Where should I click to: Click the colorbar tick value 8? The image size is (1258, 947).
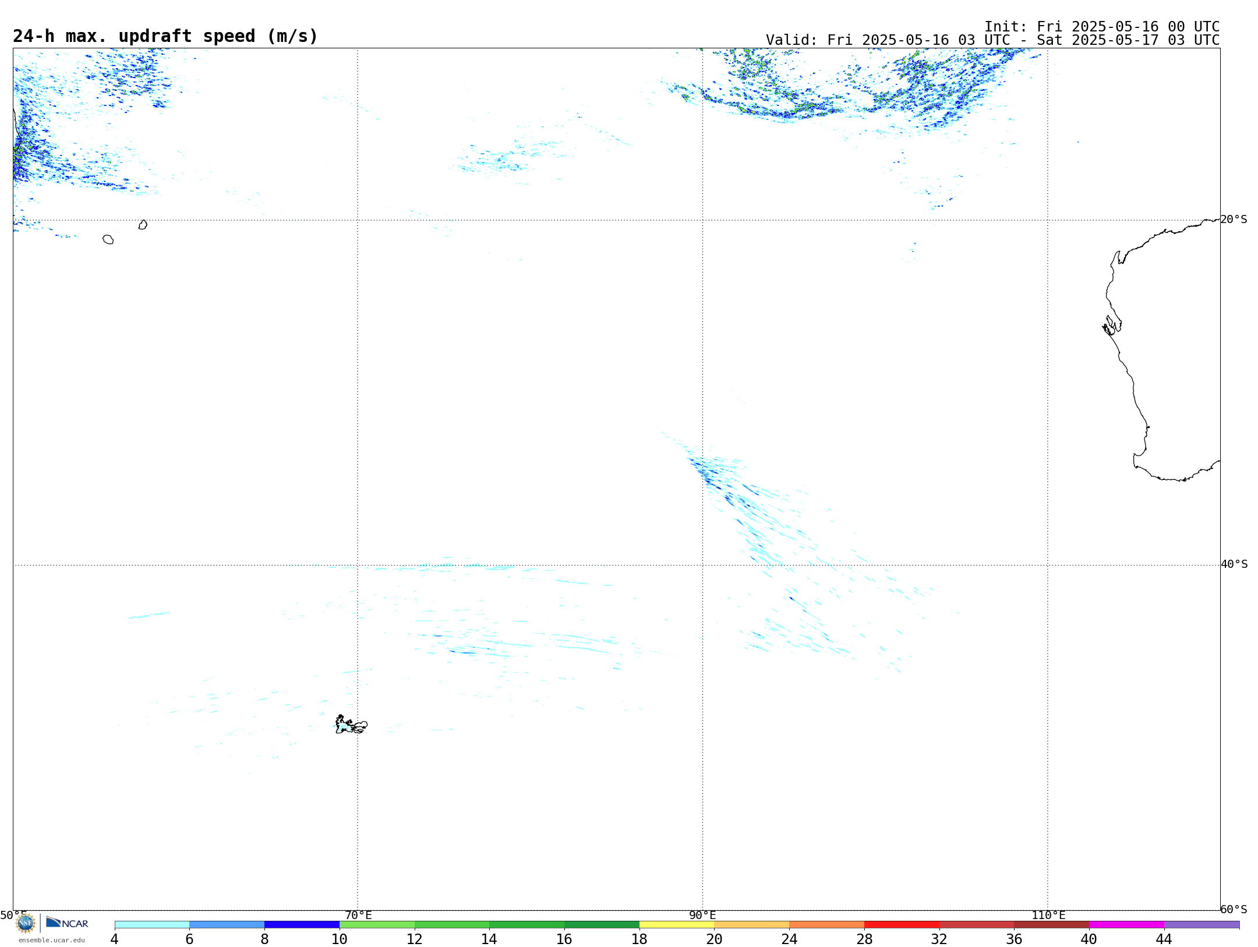click(x=264, y=939)
